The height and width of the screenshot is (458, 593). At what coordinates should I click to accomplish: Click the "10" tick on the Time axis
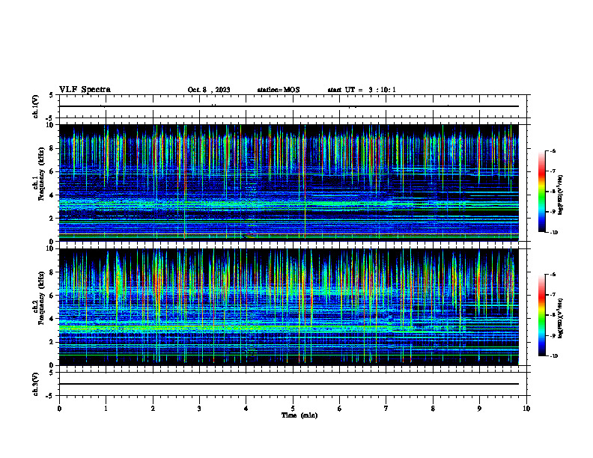pos(526,409)
